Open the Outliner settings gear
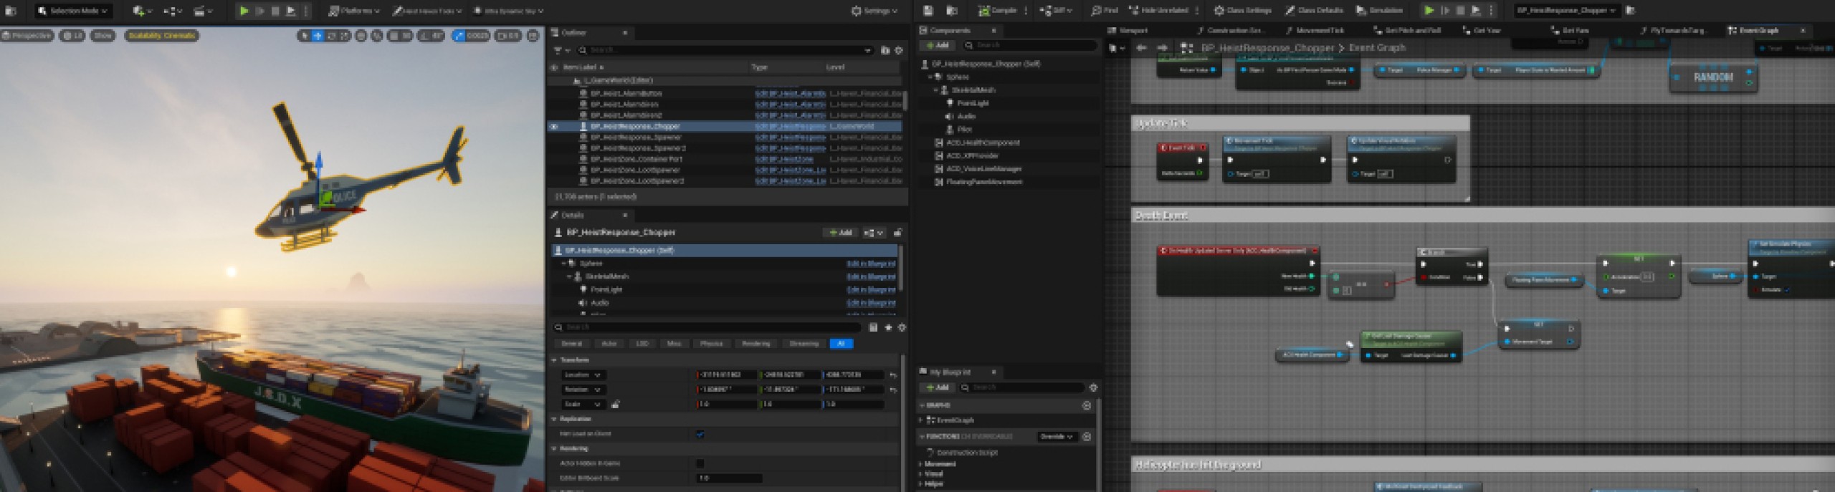 pyautogui.click(x=899, y=50)
